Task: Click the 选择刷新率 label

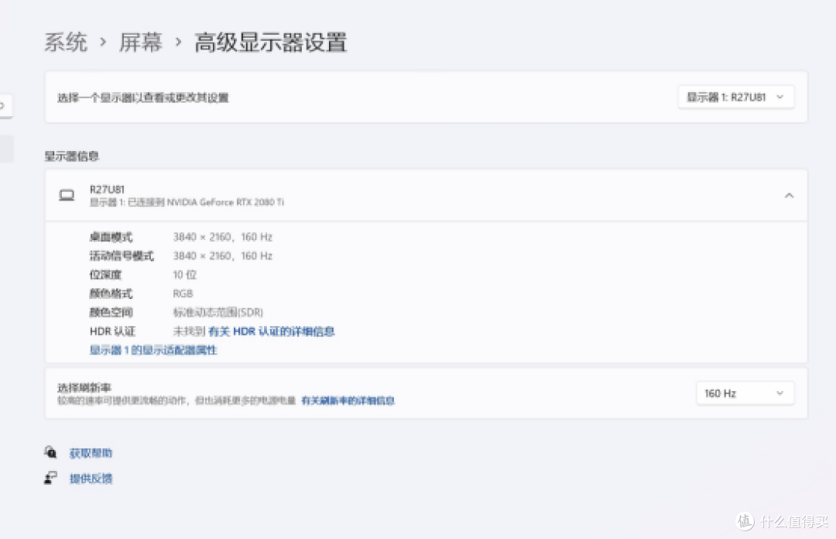Action: 84,388
